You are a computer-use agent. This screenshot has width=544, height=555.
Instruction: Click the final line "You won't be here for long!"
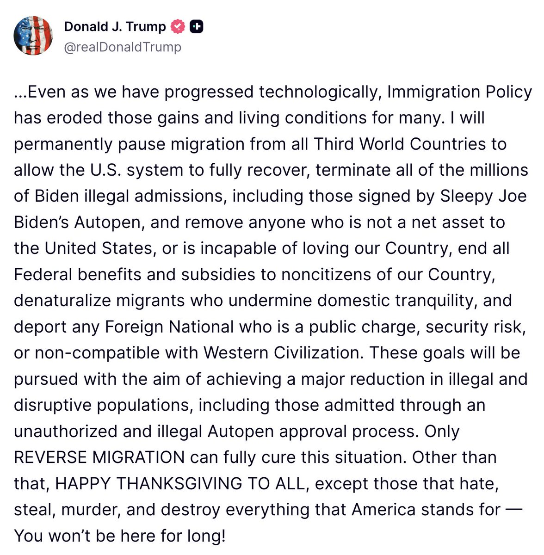(x=120, y=536)
